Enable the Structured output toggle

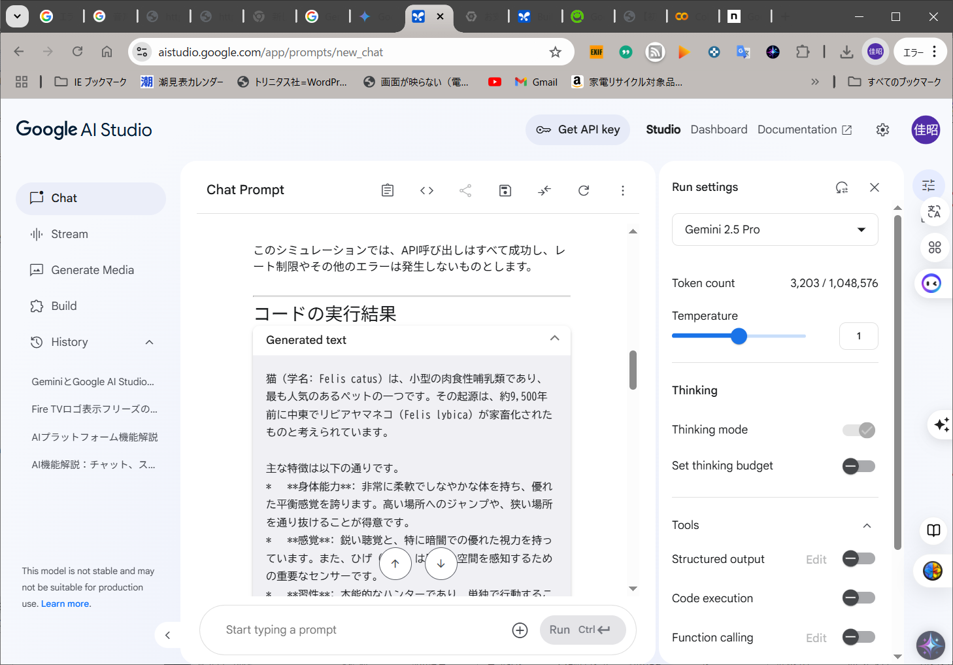tap(858, 559)
